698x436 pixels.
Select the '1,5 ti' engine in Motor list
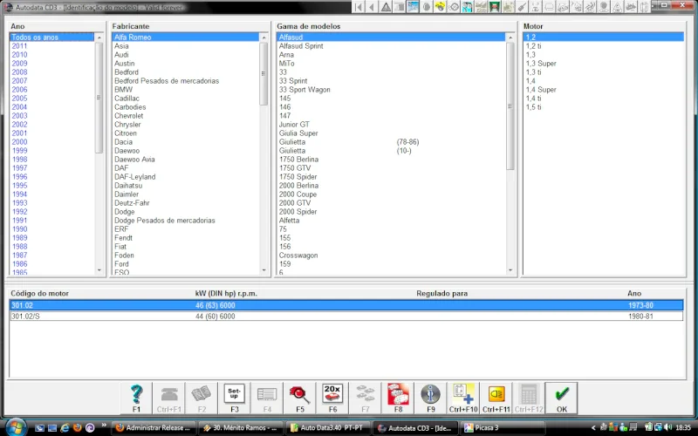(x=533, y=107)
